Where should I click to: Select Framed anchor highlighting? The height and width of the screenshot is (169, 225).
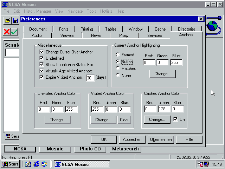pyautogui.click(x=118, y=54)
